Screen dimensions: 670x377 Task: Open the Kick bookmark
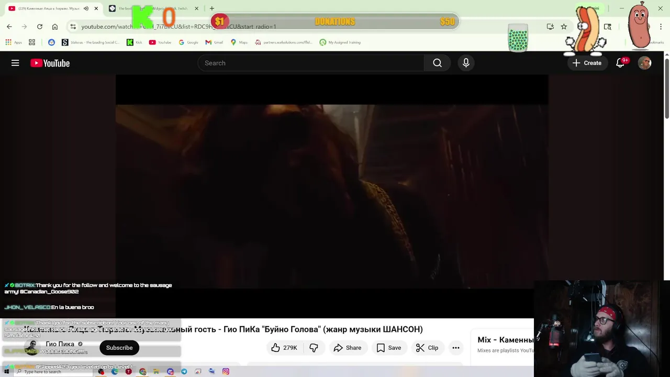tap(135, 42)
